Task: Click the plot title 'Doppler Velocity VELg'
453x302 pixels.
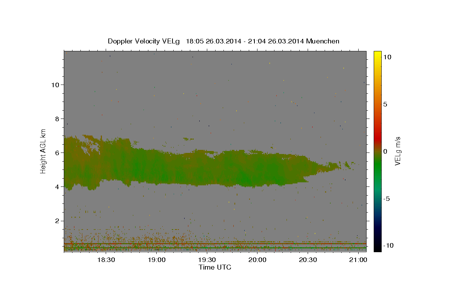Action: click(x=145, y=41)
